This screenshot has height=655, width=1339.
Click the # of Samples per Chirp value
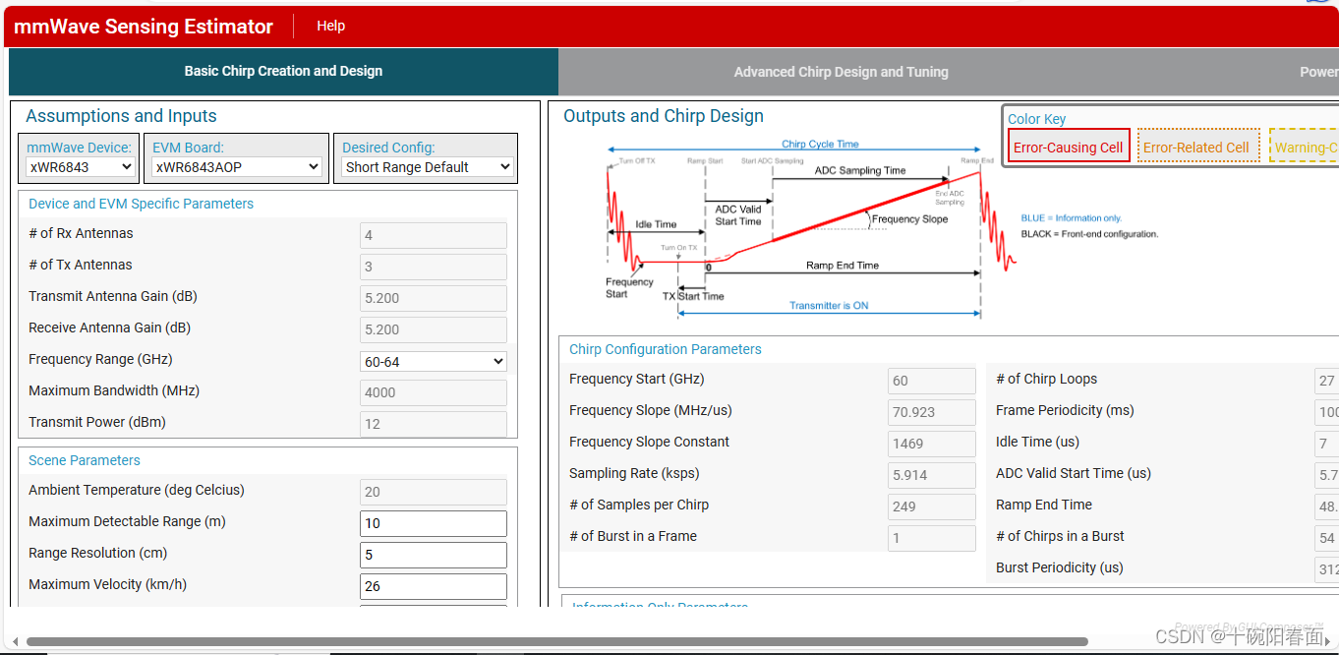coord(932,506)
